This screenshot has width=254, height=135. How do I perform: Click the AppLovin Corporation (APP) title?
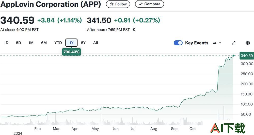click(x=51, y=4)
